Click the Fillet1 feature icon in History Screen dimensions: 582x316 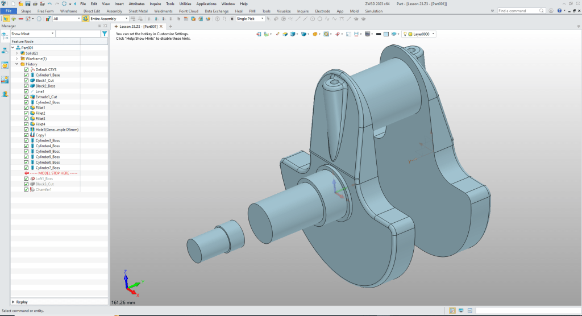32,108
